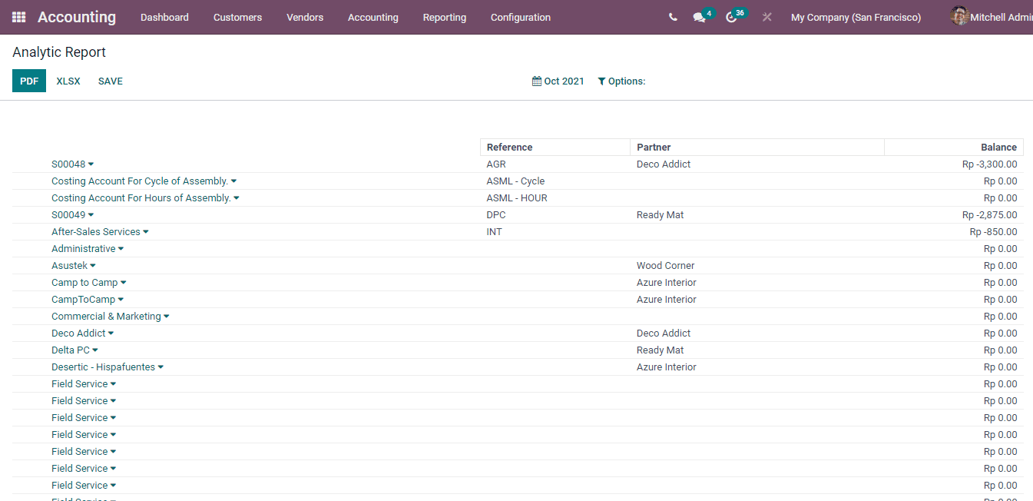
Task: Open the Reporting menu
Action: click(444, 17)
